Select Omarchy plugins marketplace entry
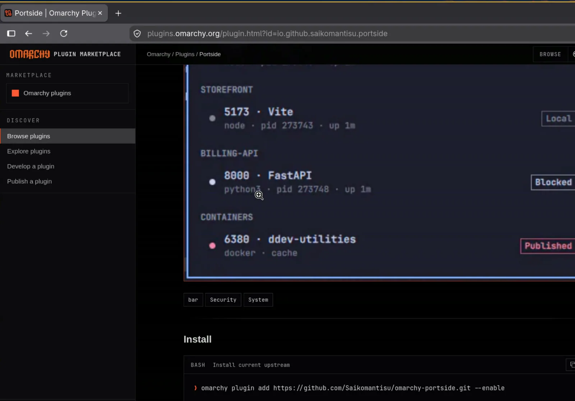The height and width of the screenshot is (401, 575). coord(67,93)
